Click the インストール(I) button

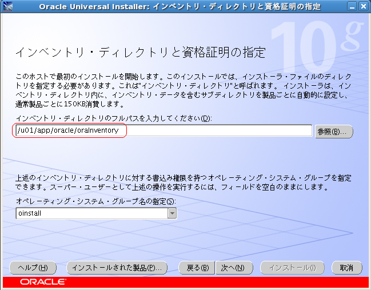pyautogui.click(x=292, y=268)
